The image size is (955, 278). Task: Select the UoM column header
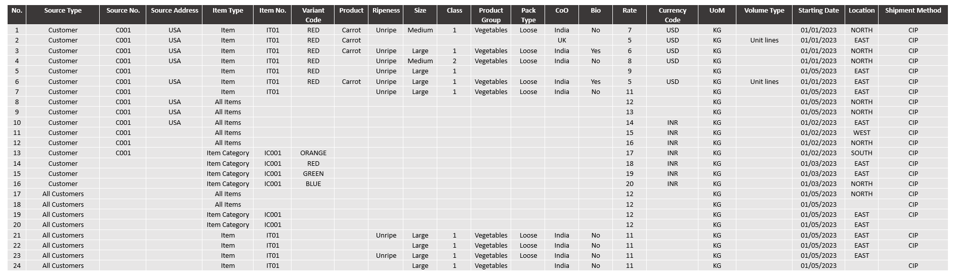pos(717,11)
